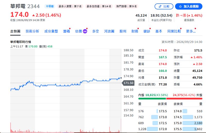Open the 籌碼 tab

66,31
